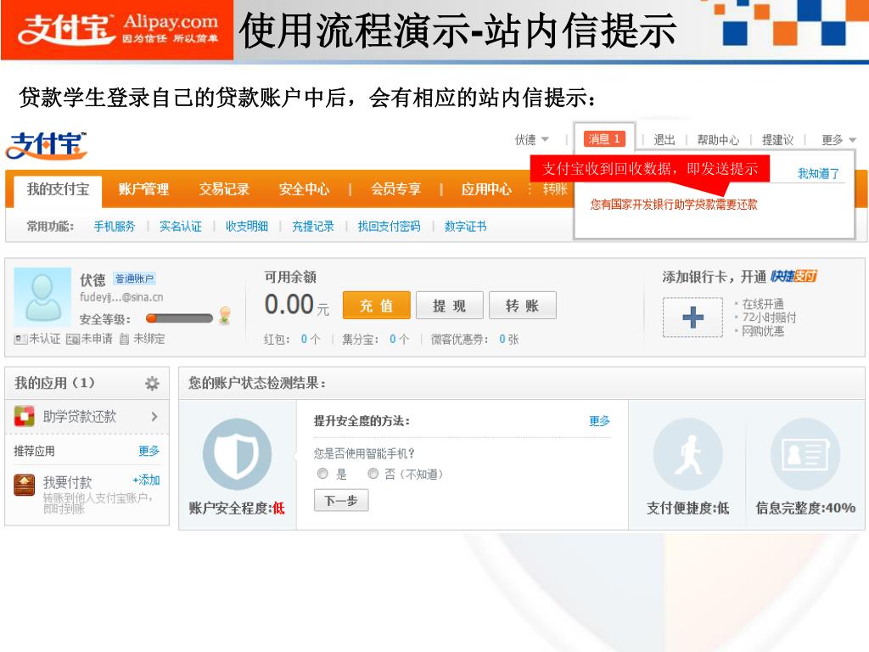Screen dimensions: 869x652
Task: Open the 找回支付密码 quick link
Action: pyautogui.click(x=389, y=226)
